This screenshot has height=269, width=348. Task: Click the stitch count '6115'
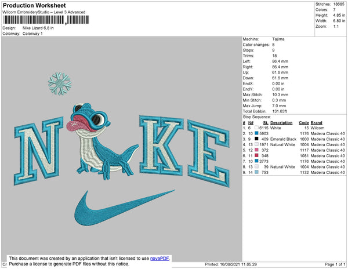264,128
